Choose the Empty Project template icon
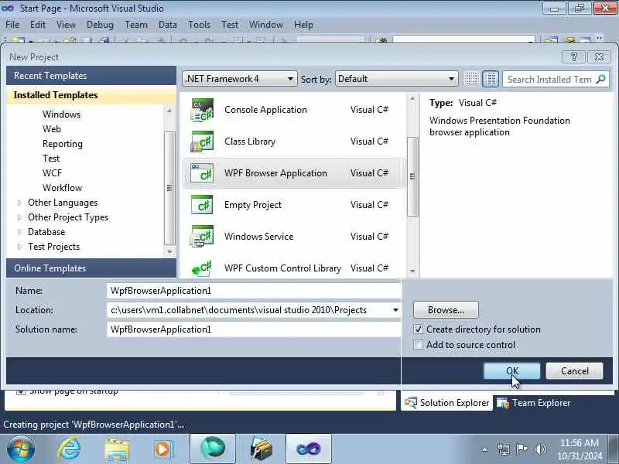Viewport: 619px width, 464px height. coord(202,205)
